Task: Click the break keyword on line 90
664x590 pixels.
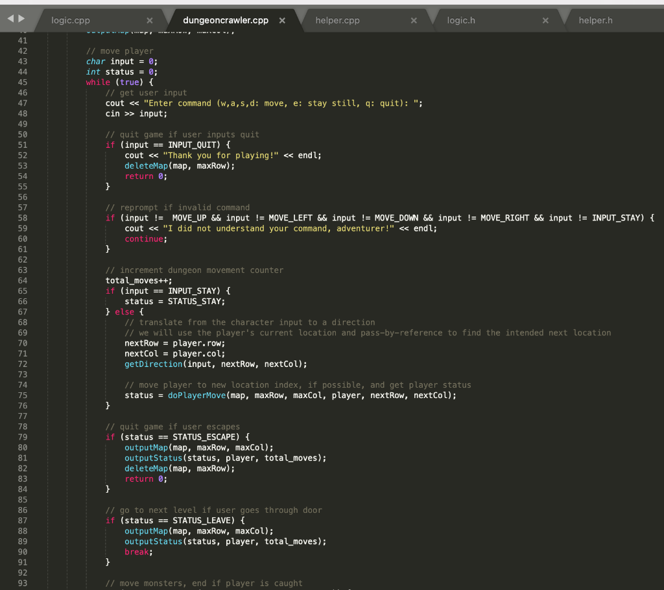Action: coord(137,552)
